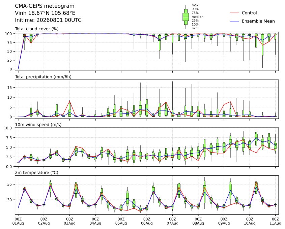
Task: Click the Vinh location coordinates text
Action: [x=45, y=13]
